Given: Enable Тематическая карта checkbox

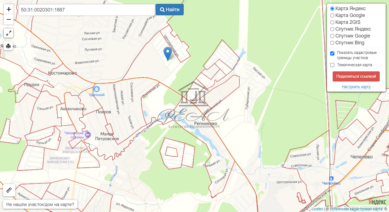Looking at the screenshot, I should (x=332, y=65).
